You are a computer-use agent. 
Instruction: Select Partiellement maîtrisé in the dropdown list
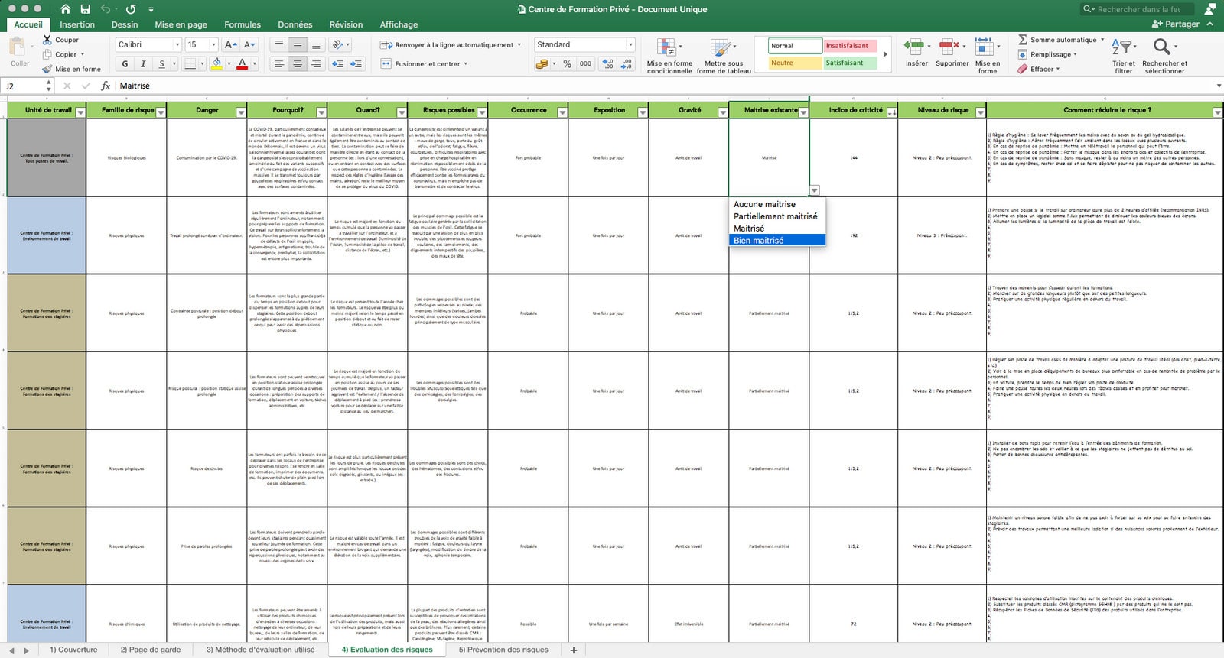tap(776, 216)
